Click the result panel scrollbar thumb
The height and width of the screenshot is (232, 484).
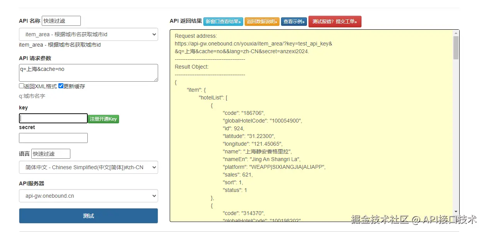456,48
